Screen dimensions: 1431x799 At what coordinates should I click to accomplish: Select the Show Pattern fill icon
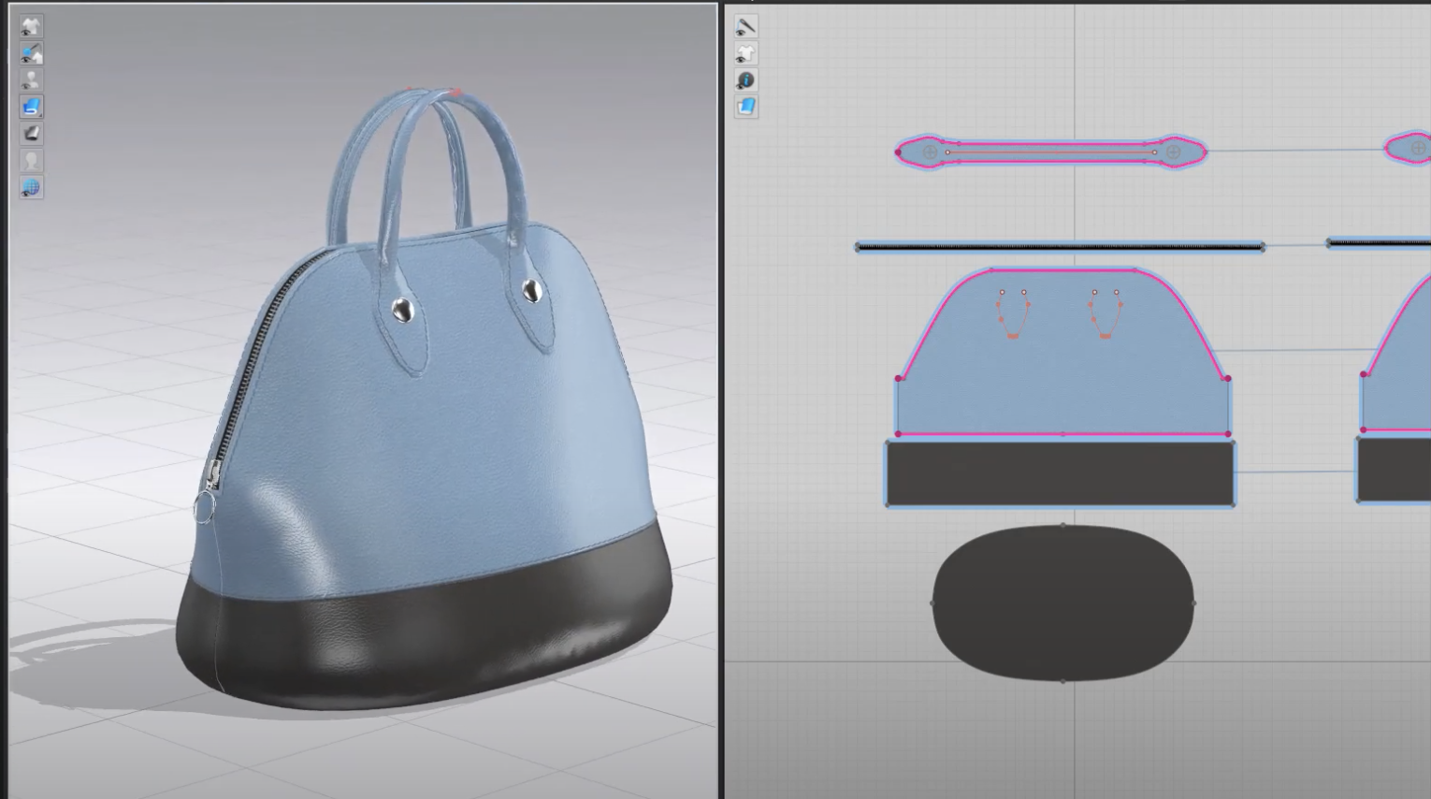coord(745,107)
